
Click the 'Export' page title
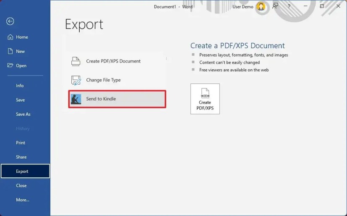click(x=84, y=24)
